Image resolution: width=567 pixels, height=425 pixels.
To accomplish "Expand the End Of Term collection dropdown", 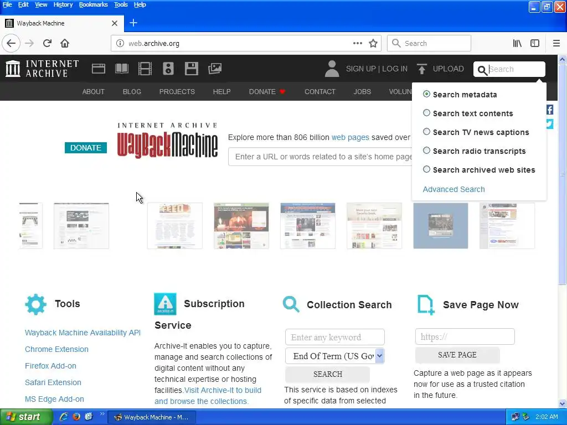I will coord(335,356).
